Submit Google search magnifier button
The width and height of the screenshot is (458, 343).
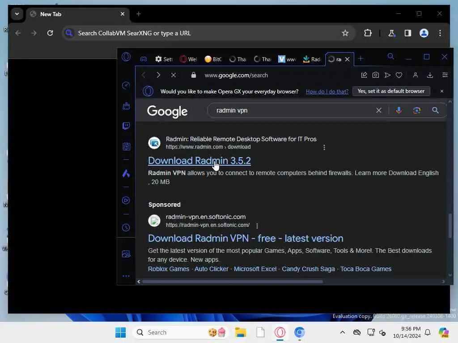click(435, 110)
